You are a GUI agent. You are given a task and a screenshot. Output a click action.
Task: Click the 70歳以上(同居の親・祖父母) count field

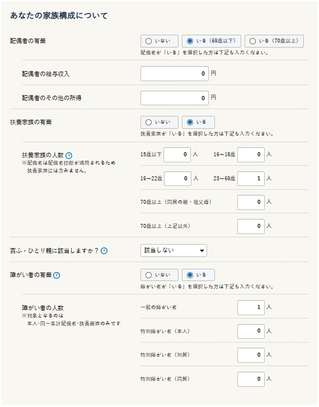tap(251, 202)
